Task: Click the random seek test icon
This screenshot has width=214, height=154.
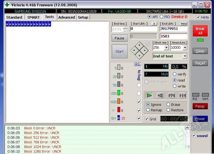Action: coord(172,95)
